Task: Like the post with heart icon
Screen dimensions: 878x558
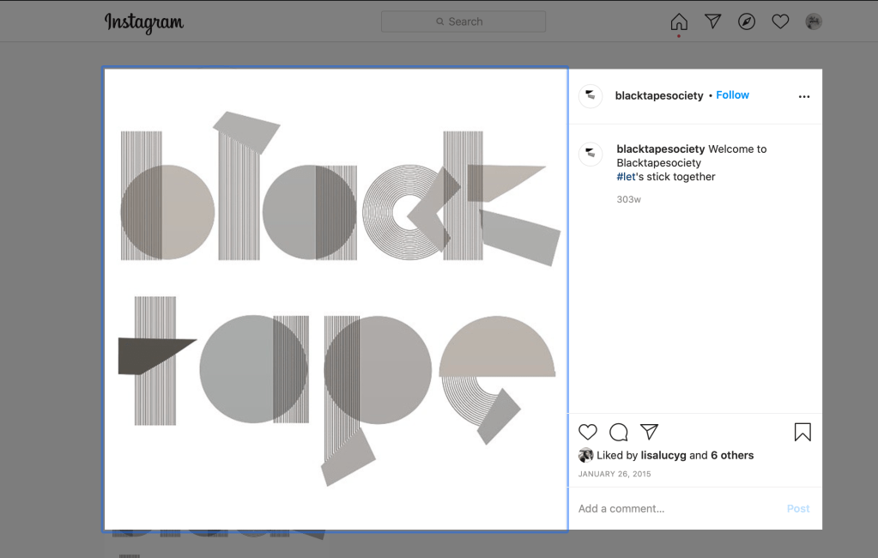Action: coord(588,432)
